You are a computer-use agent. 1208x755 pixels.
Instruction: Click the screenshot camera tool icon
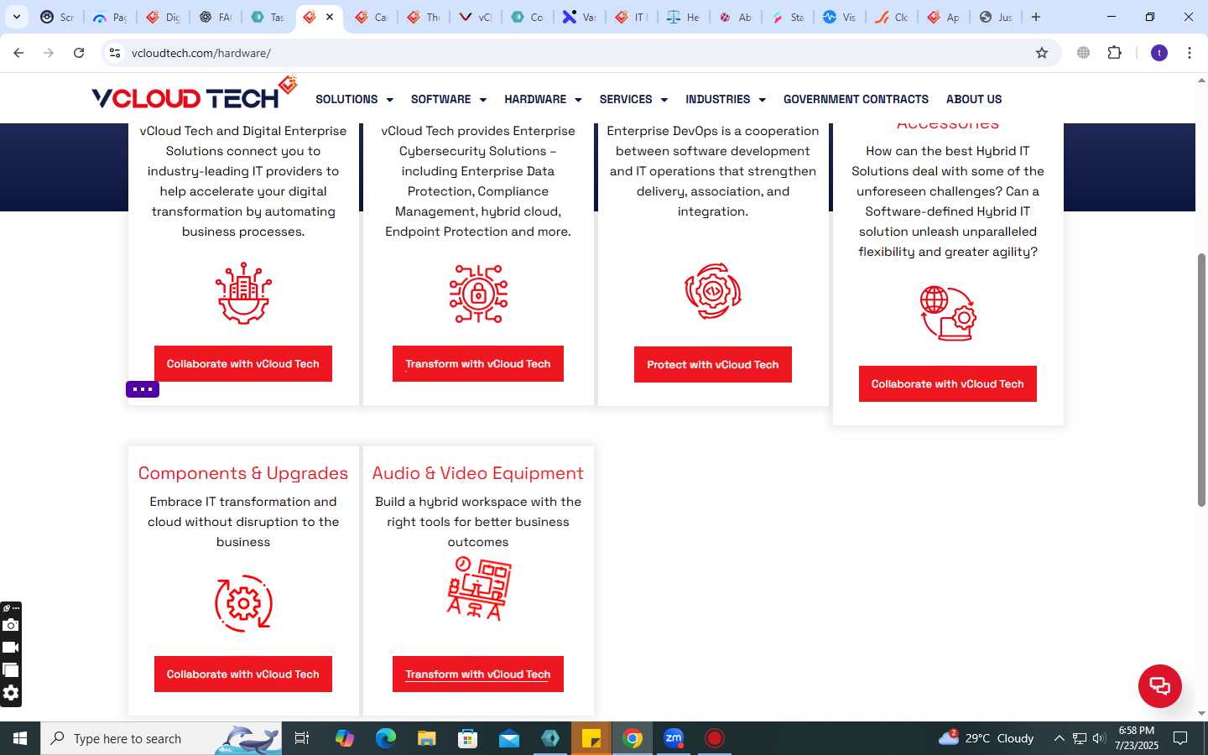pyautogui.click(x=11, y=625)
